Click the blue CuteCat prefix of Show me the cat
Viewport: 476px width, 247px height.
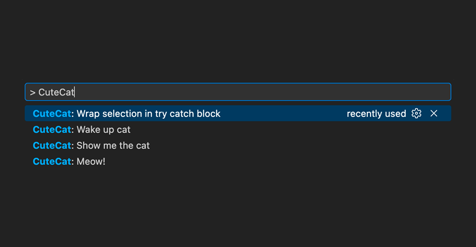click(x=52, y=145)
